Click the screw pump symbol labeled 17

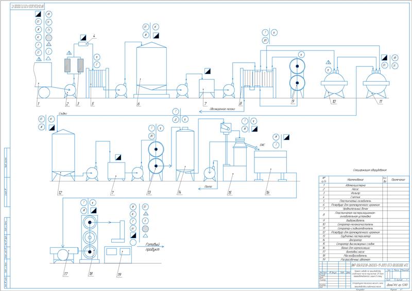click(x=63, y=255)
